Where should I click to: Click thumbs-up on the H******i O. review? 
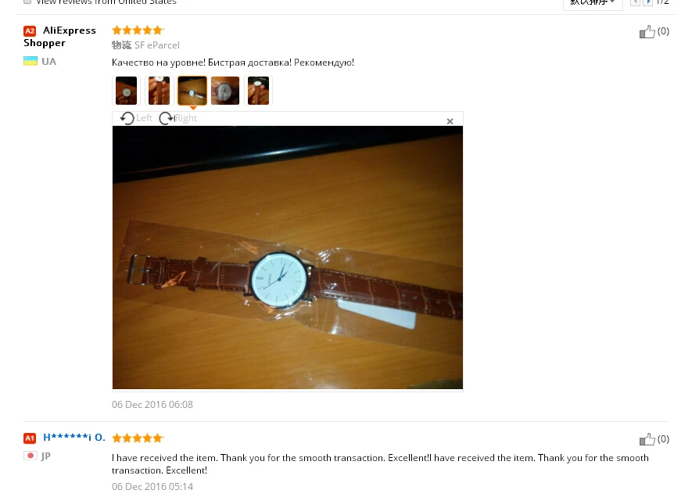click(x=647, y=439)
